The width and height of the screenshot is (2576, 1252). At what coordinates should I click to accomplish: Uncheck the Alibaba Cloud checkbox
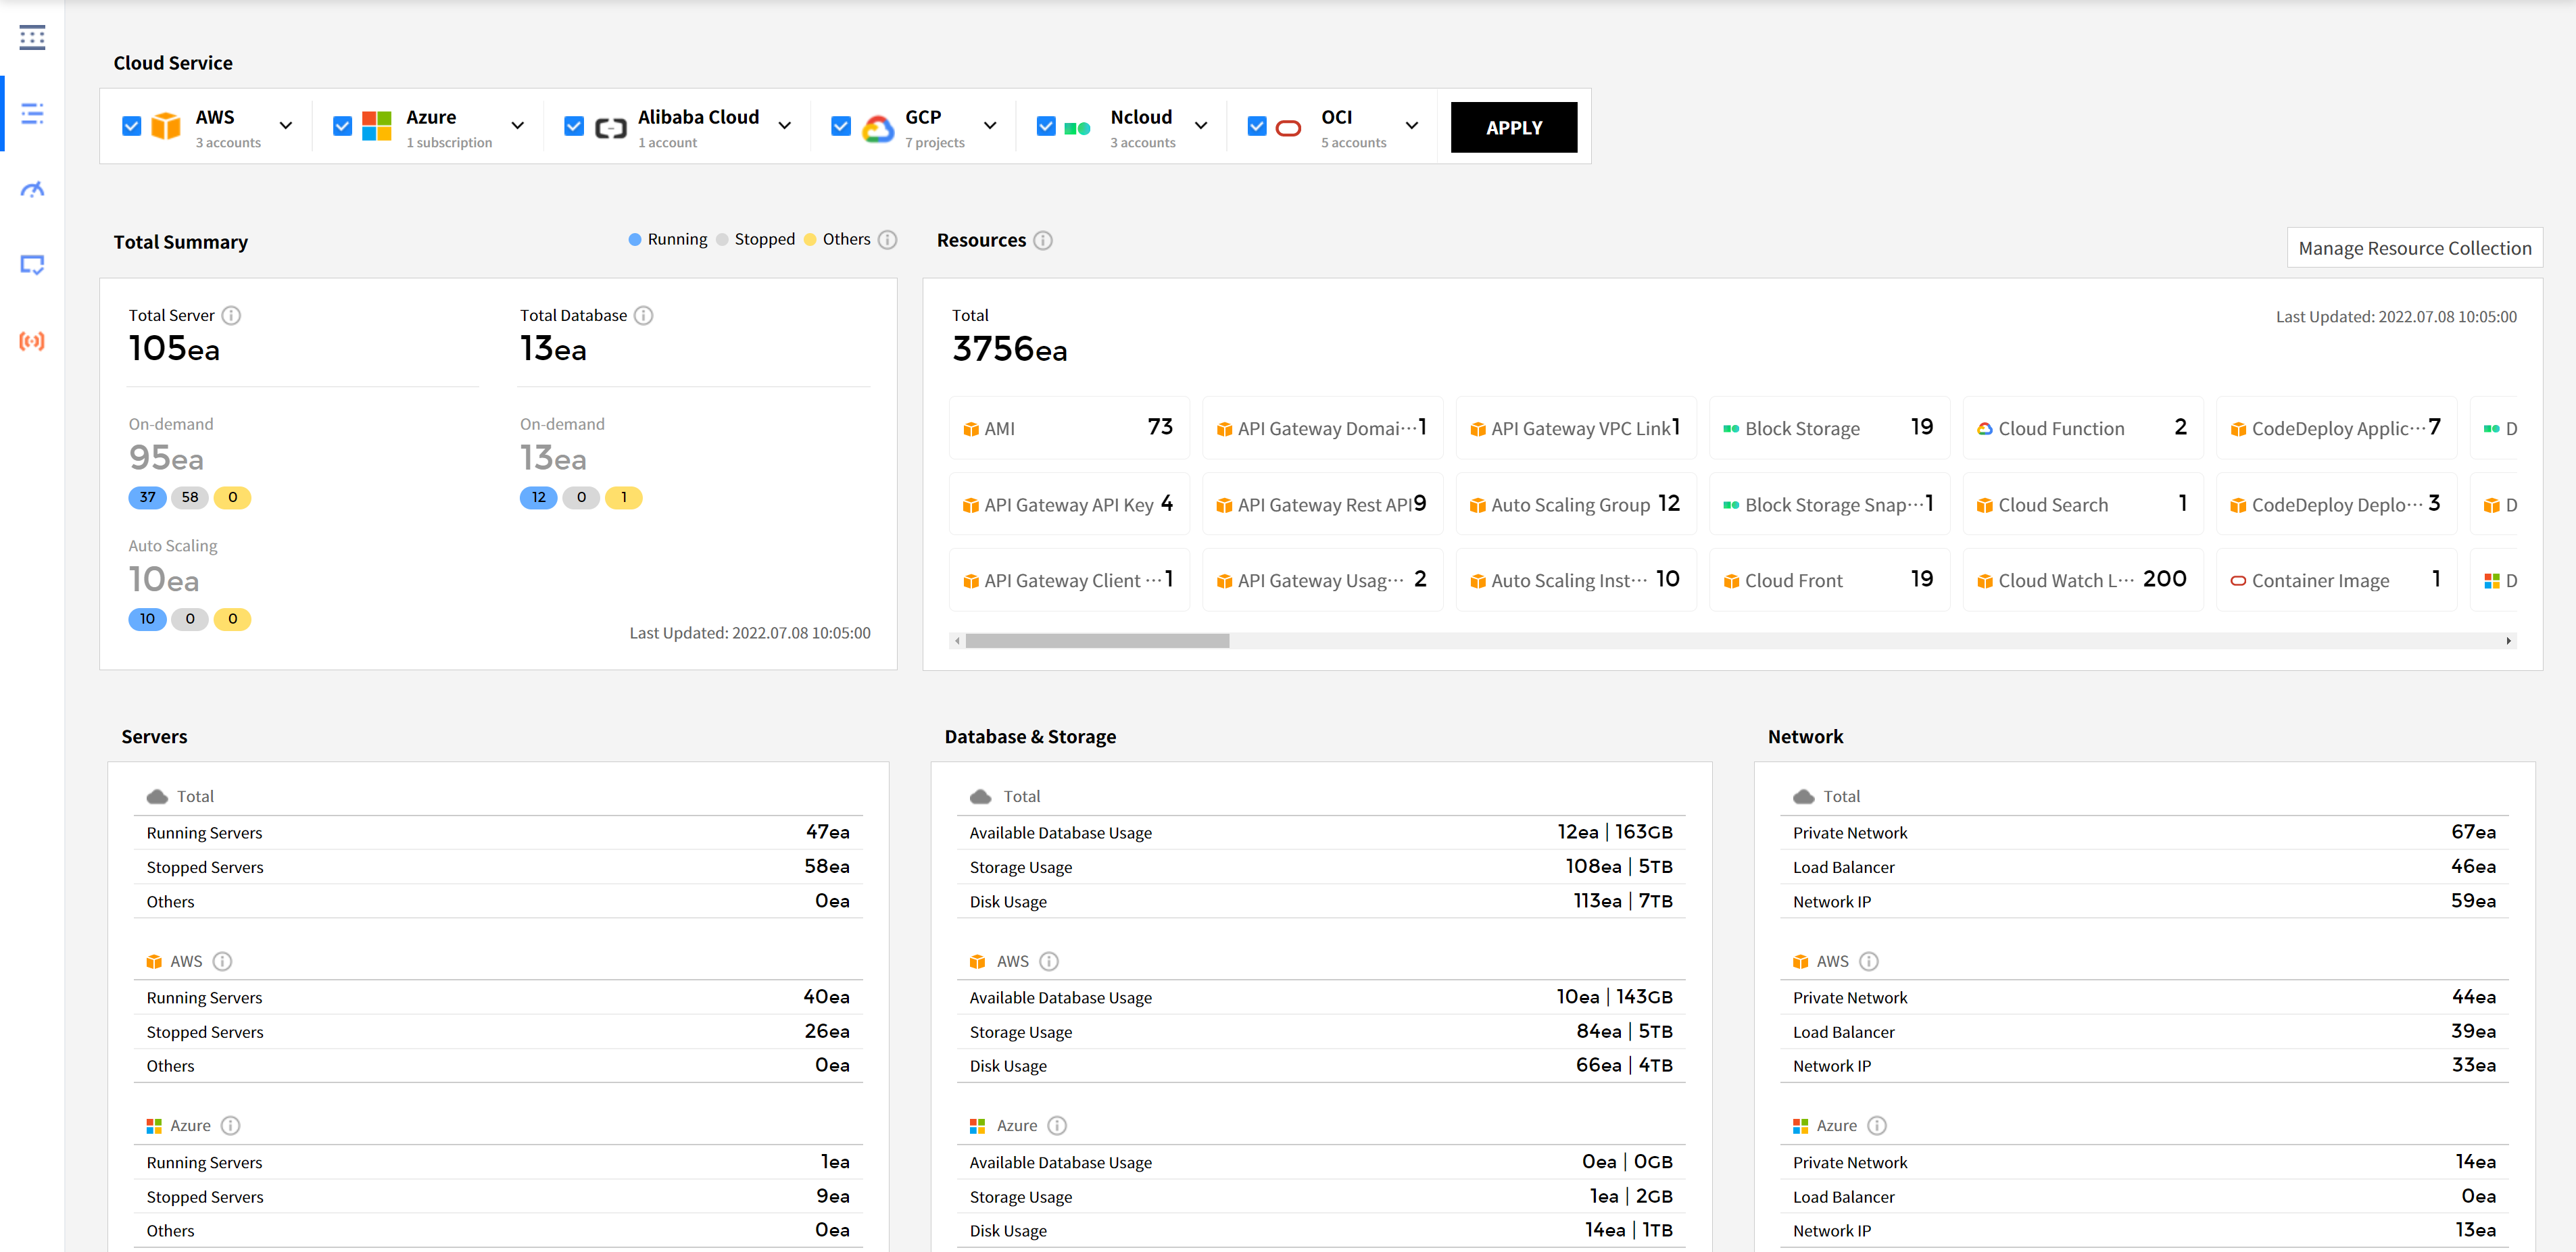[x=574, y=126]
